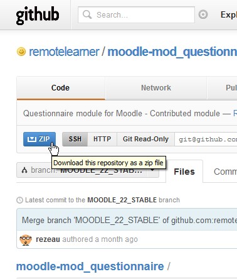The width and height of the screenshot is (237, 279).
Task: Switch clone URL to HTTP
Action: [x=102, y=139]
